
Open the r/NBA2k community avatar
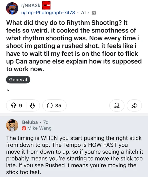pyautogui.click(x=12, y=8)
